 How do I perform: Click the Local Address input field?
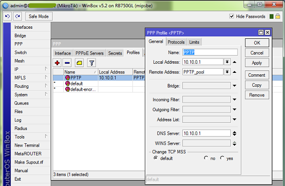[203, 62]
